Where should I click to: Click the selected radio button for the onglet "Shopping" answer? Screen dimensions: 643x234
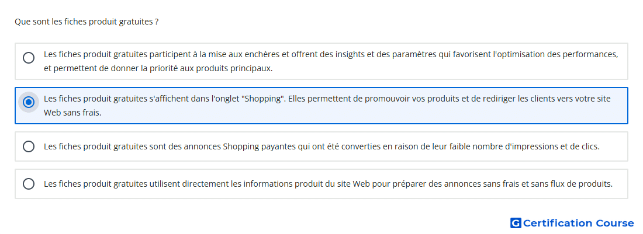click(x=28, y=102)
